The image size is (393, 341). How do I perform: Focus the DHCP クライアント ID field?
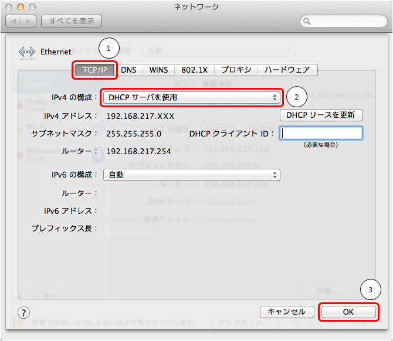click(321, 133)
